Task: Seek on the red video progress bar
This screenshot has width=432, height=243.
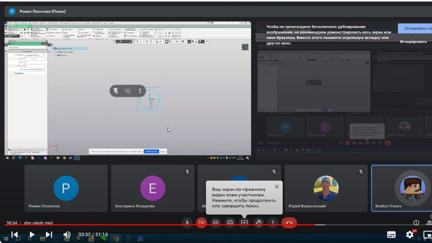Action: tap(160, 225)
